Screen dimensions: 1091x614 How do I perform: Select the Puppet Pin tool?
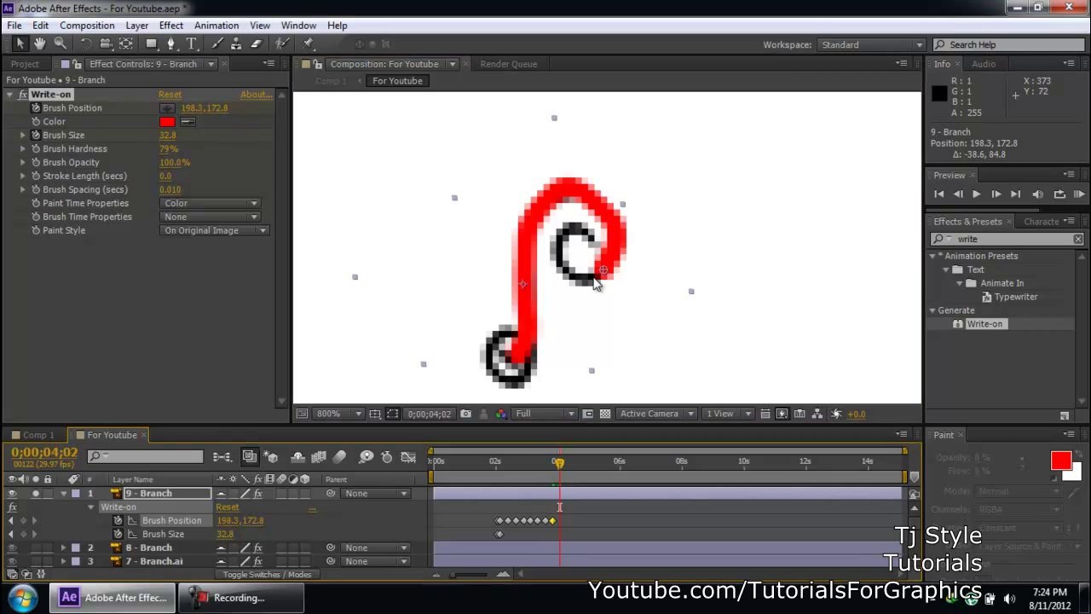click(309, 43)
